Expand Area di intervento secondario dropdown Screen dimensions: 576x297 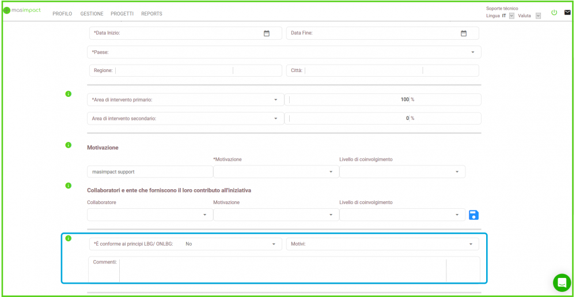tap(275, 118)
